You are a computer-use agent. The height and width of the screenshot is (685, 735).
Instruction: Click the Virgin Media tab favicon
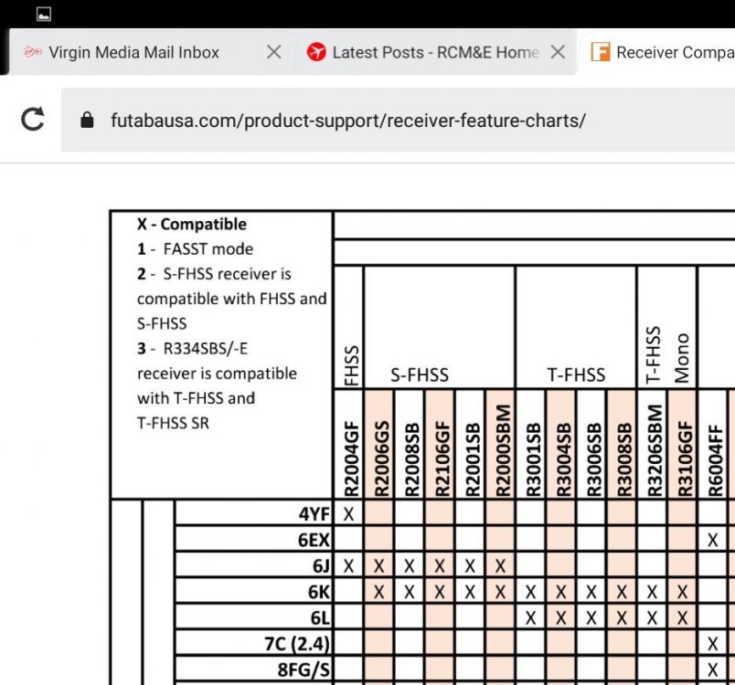(x=33, y=52)
